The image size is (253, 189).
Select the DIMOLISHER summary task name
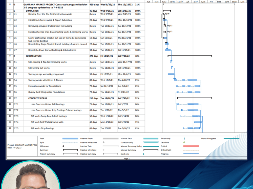tap(32, 11)
